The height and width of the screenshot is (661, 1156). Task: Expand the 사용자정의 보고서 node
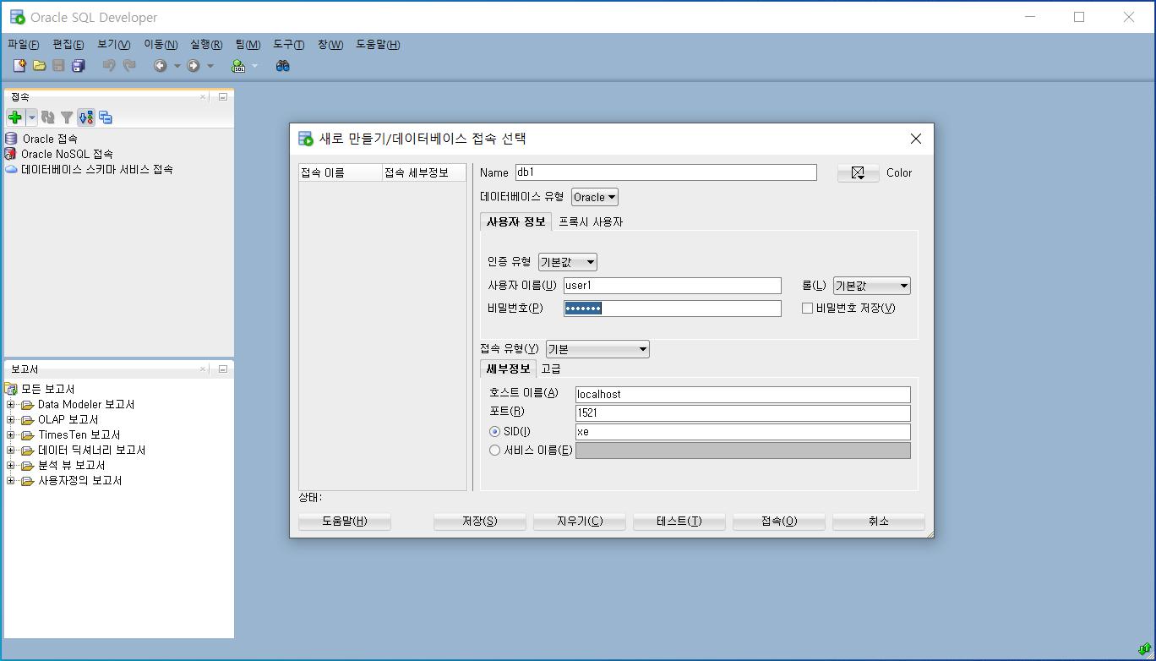[11, 481]
